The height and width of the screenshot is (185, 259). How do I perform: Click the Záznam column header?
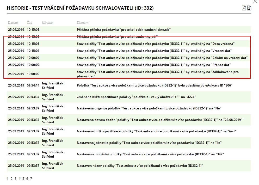[x=83, y=23]
